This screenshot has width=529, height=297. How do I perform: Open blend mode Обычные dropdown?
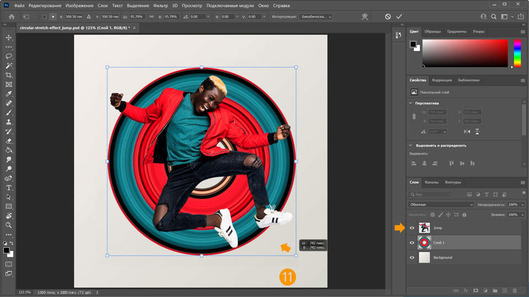[x=441, y=205]
